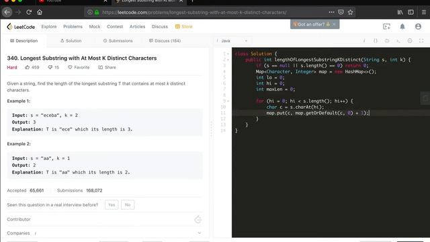
Task: Open editor shortcuts icon
Action: pyautogui.click(x=398, y=40)
